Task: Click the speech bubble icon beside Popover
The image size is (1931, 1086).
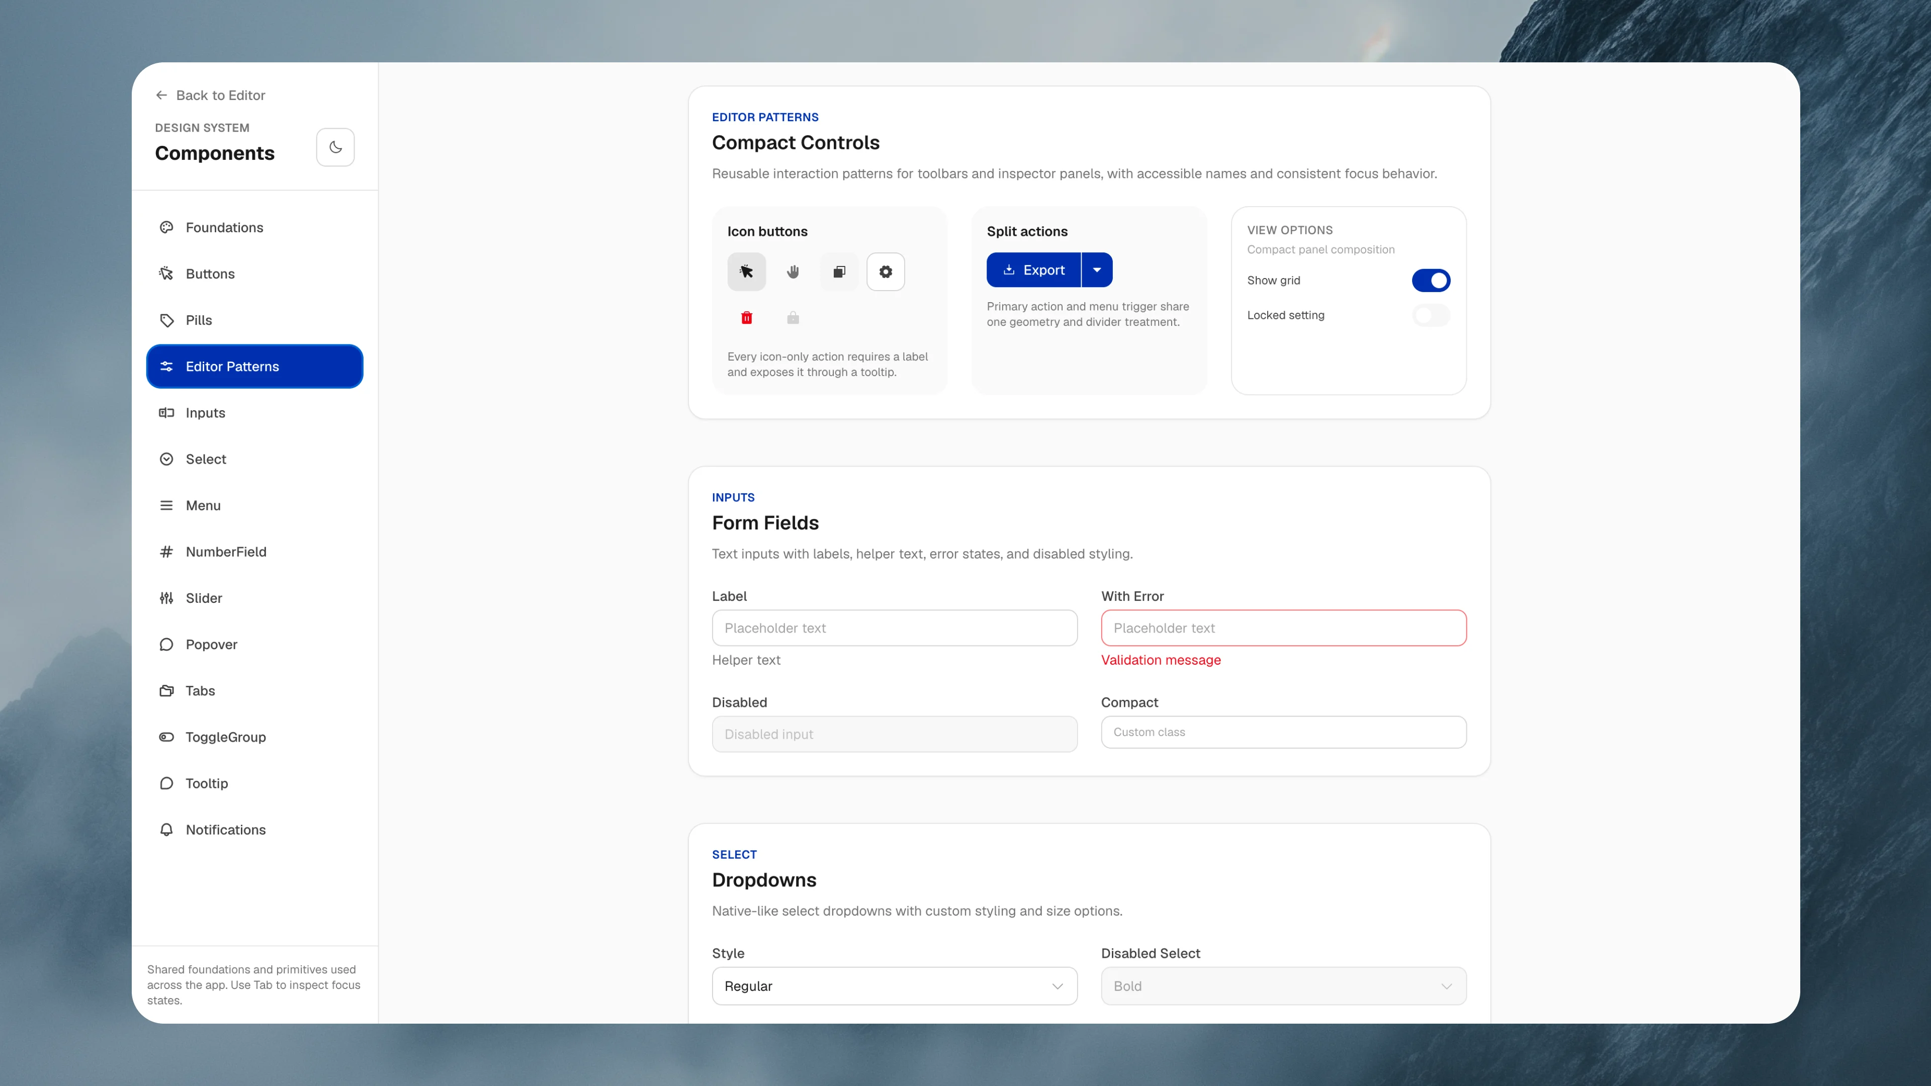Action: (x=166, y=645)
